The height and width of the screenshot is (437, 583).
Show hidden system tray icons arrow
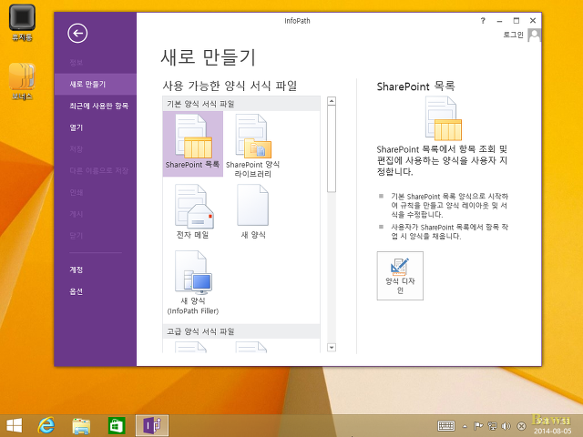[x=465, y=426]
